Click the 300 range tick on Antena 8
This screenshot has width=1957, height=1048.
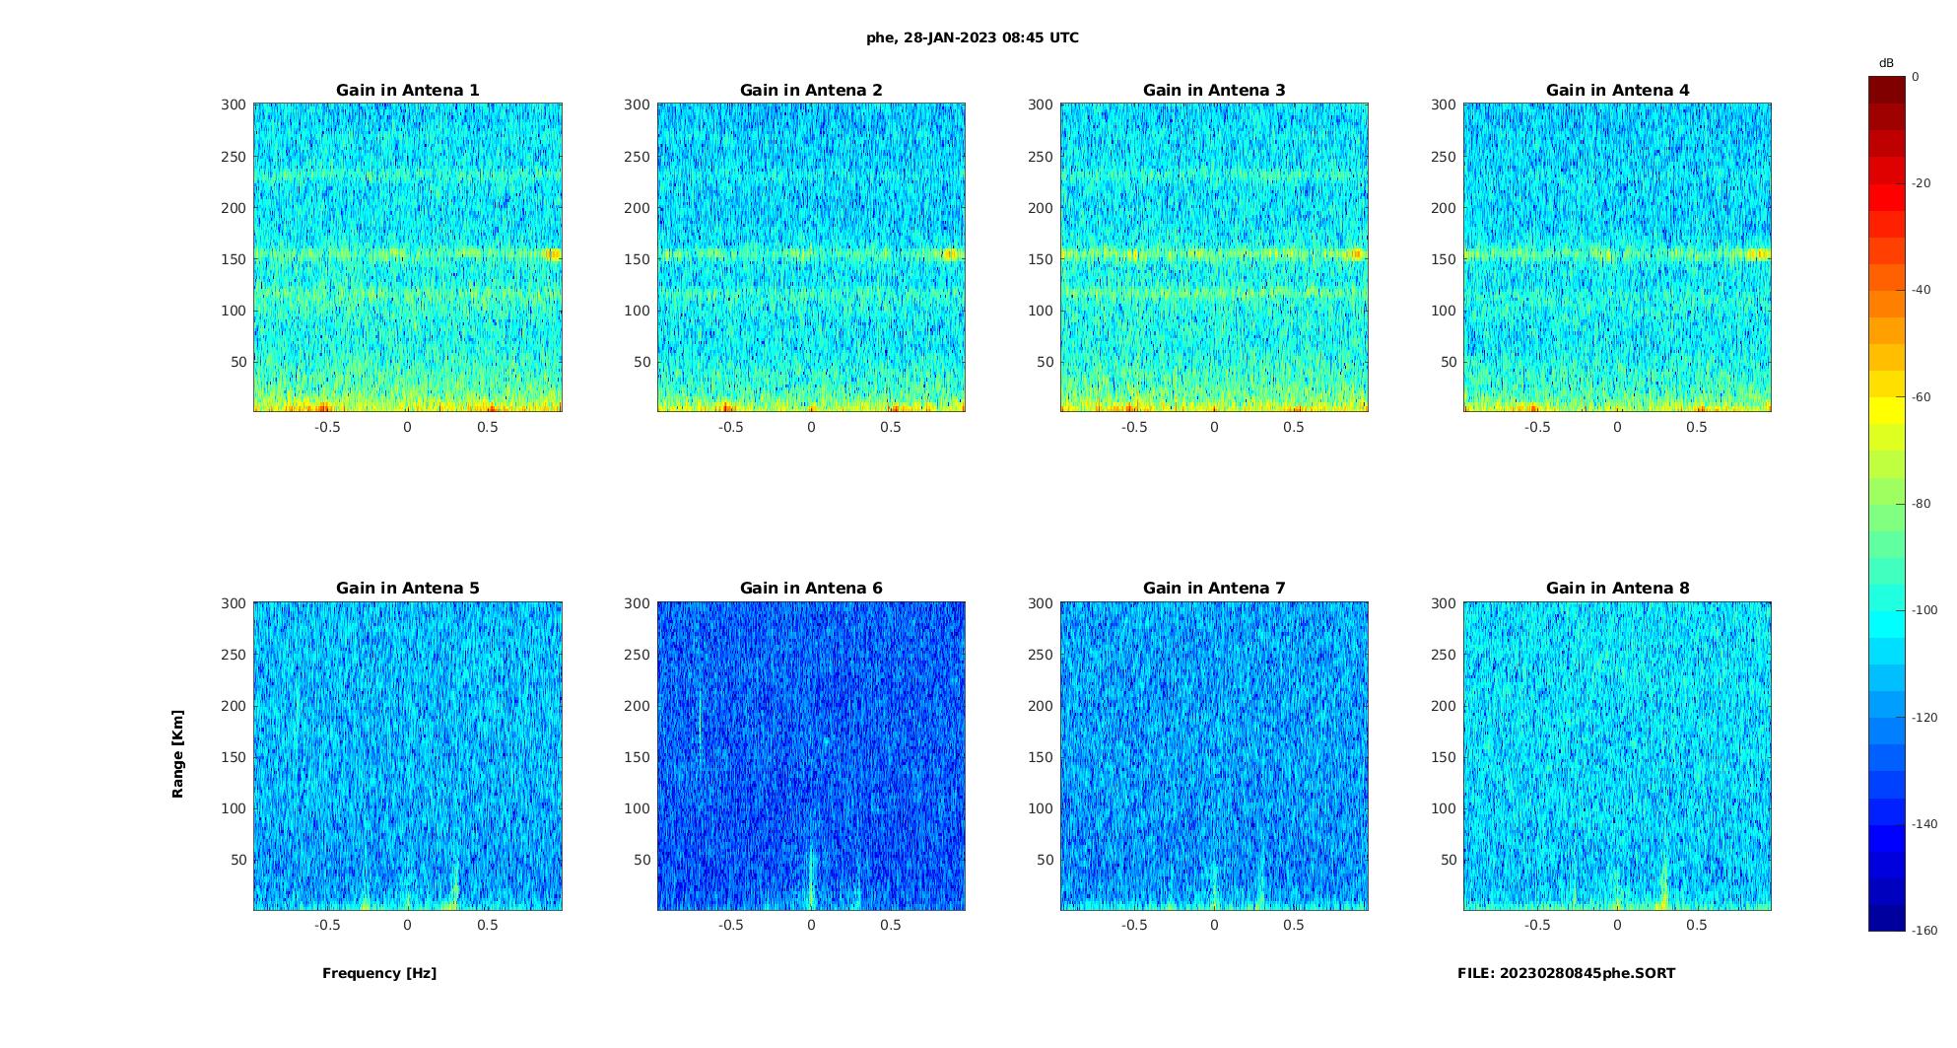click(x=1444, y=603)
